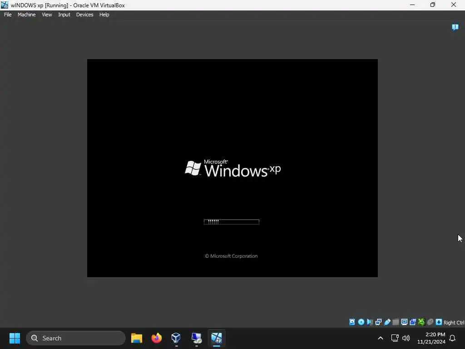The image size is (465, 349).
Task: Click the optical disk status icon
Action: (361, 322)
